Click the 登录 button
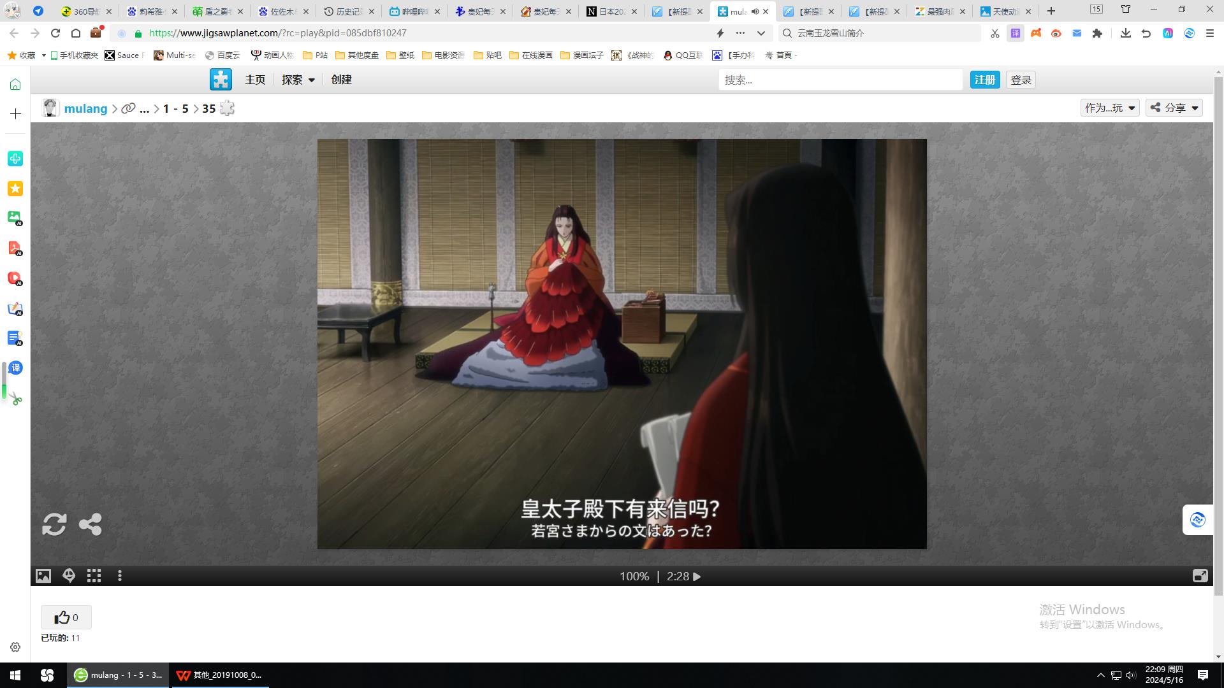 [1021, 80]
